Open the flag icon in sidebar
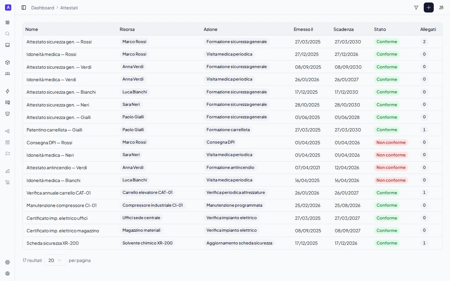This screenshot has width=450, height=281. (7, 154)
